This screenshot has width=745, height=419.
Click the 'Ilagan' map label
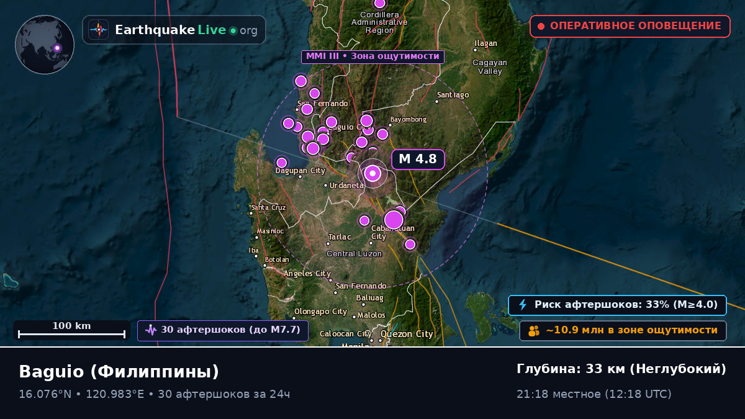click(x=486, y=43)
